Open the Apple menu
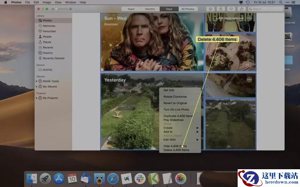The width and height of the screenshot is (300, 187). tap(6, 2)
